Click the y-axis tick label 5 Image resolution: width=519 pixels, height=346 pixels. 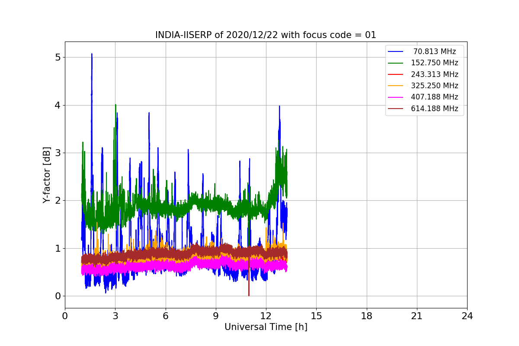pos(58,58)
